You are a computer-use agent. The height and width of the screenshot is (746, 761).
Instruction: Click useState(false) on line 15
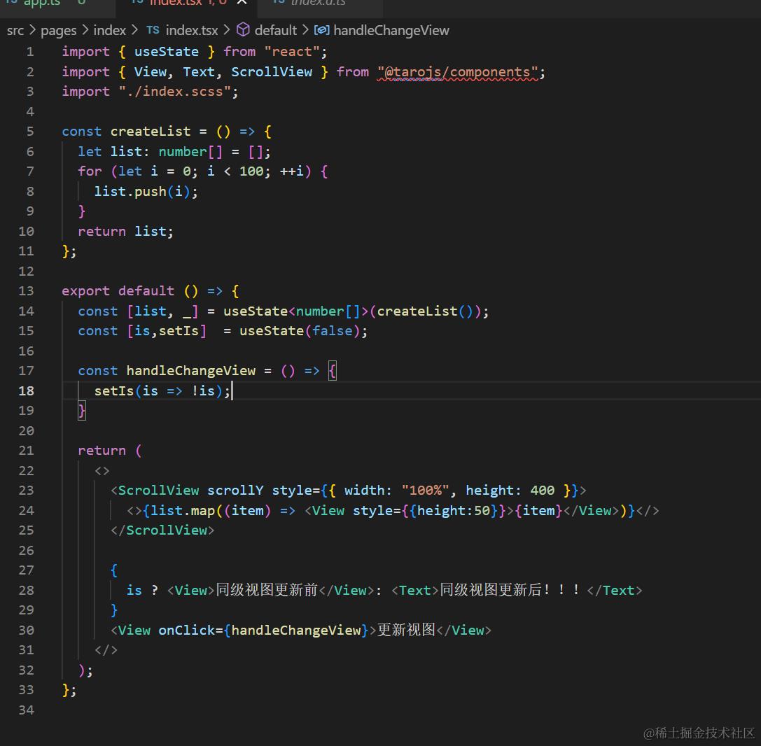[300, 331]
